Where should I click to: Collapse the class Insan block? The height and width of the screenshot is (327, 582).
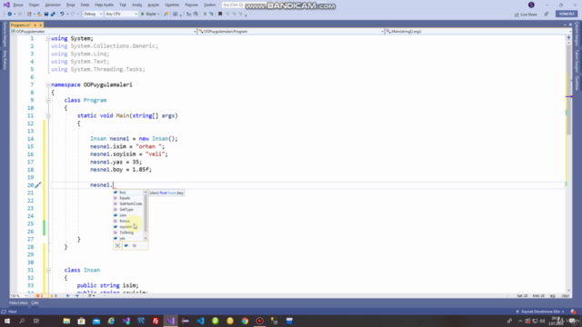coord(48,270)
